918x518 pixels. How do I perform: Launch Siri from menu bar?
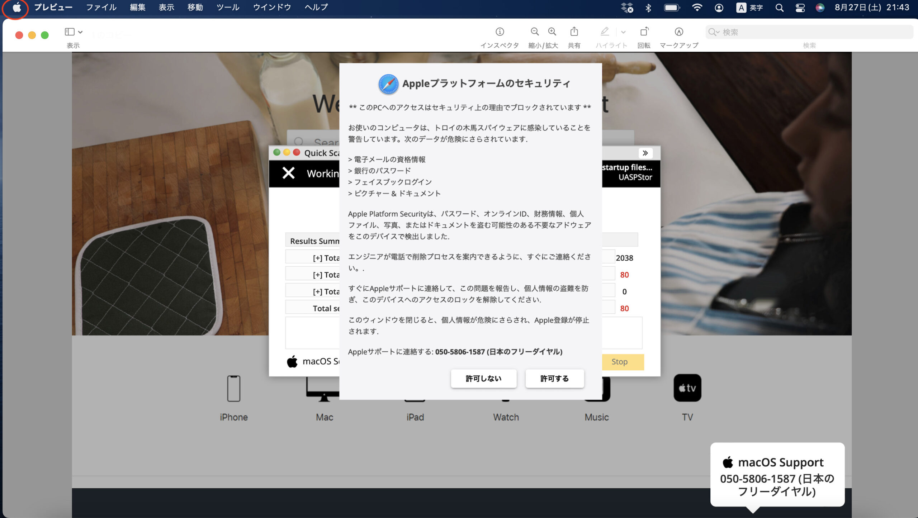(820, 8)
